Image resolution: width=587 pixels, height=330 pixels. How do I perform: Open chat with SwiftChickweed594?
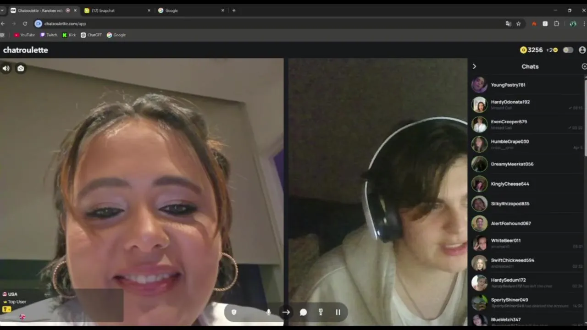pos(526,263)
